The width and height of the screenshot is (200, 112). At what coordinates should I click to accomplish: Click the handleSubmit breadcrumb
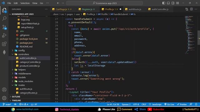coord(119,14)
